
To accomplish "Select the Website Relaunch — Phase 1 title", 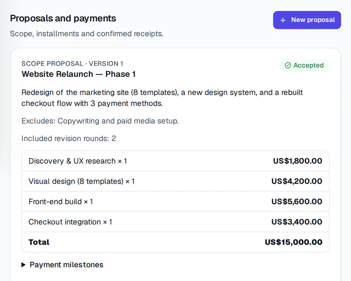I will click(79, 74).
